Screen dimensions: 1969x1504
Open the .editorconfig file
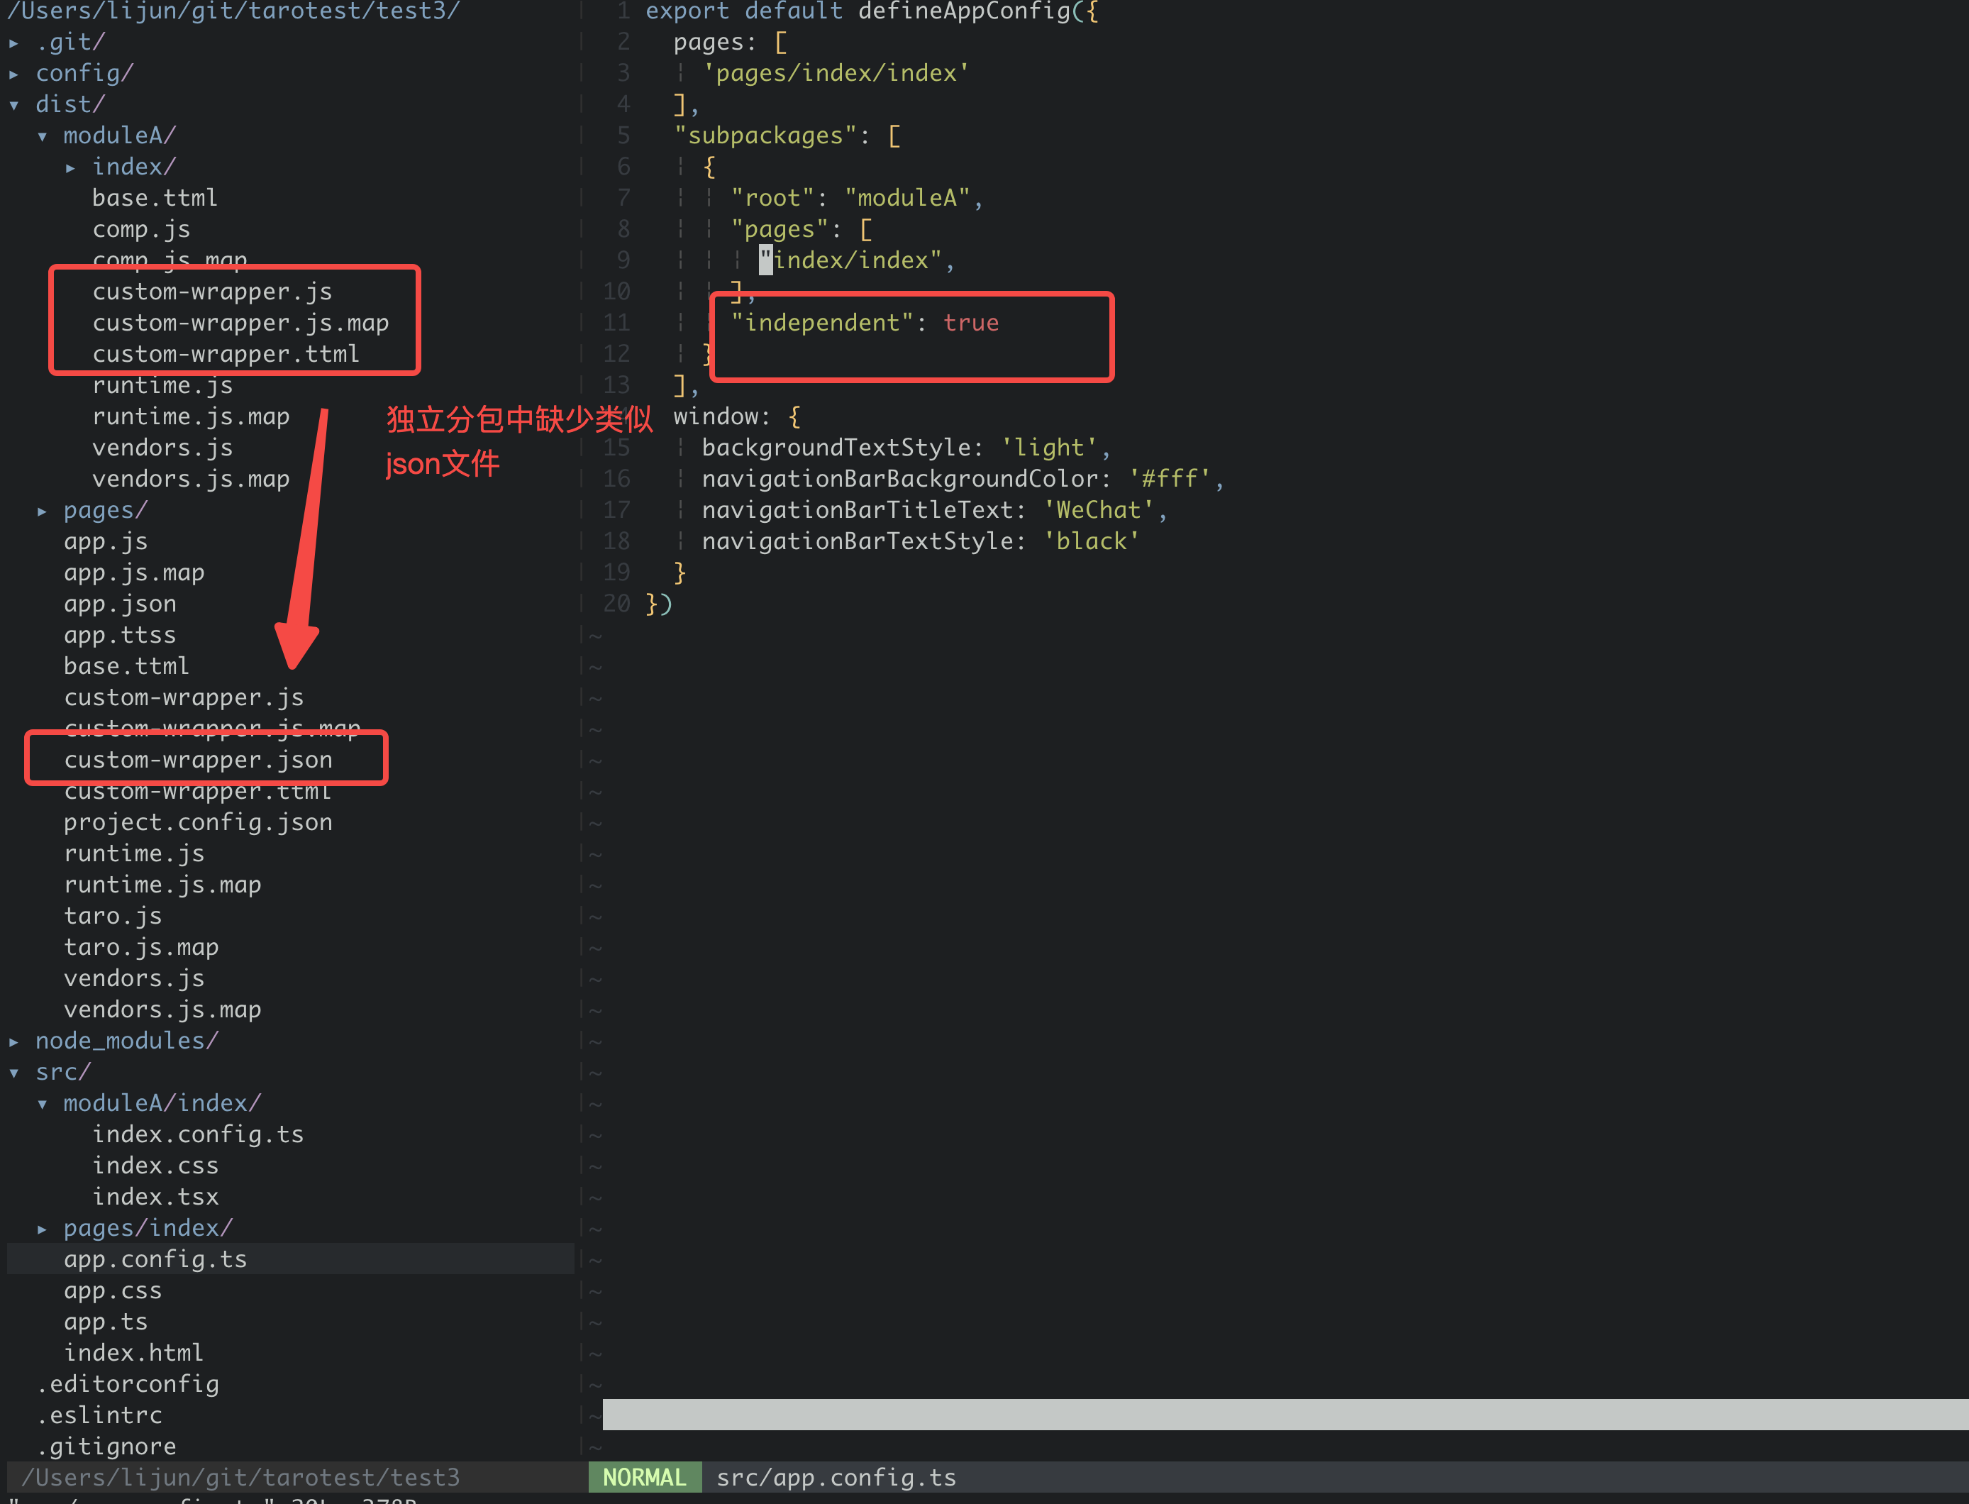(128, 1383)
